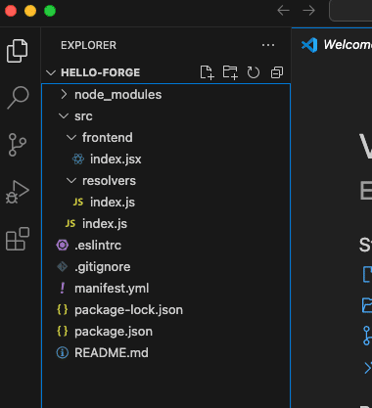Collapse all folders in Explorer
Screen dimensions: 372x408
pyautogui.click(x=277, y=72)
